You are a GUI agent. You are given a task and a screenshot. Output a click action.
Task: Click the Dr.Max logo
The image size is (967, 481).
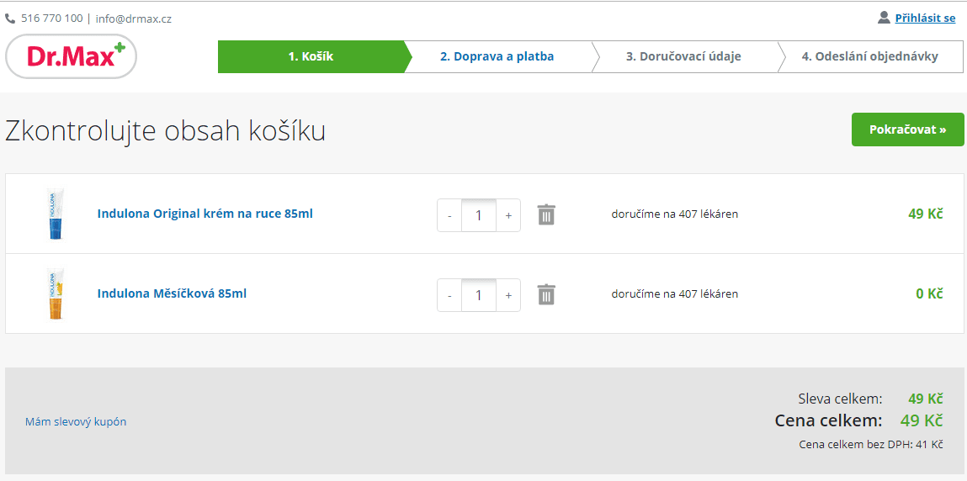pyautogui.click(x=71, y=56)
